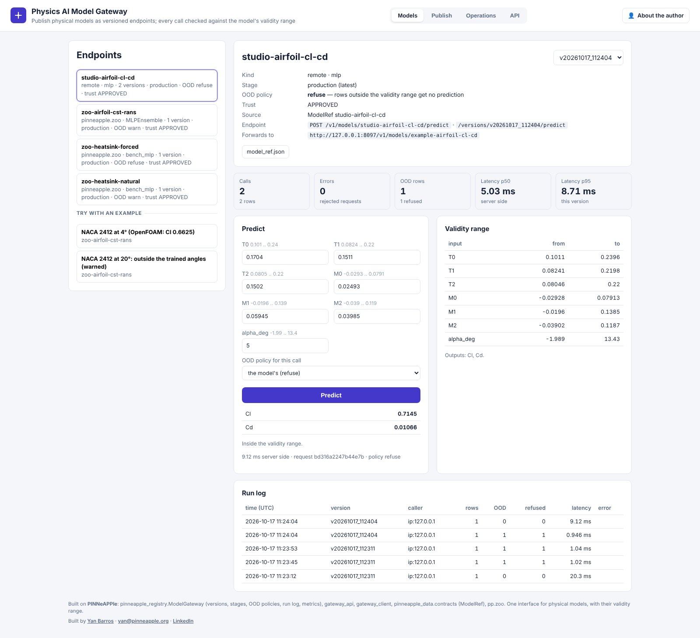Viewport: 700px width, 638px height.
Task: Click the T0 input field
Action: click(x=285, y=257)
